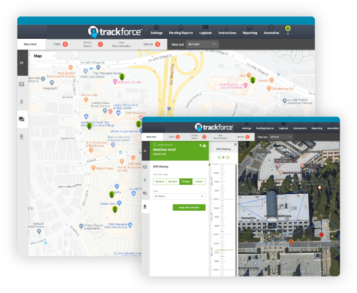This screenshot has width=357, height=293.
Task: Click green guard marker near Sheraton La Jolla
Action: coord(122,77)
